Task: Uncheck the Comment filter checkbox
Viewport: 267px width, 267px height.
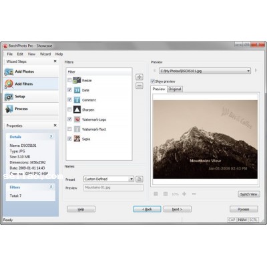Action: pos(69,99)
